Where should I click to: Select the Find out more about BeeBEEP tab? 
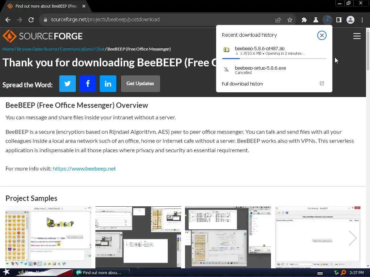click(46, 6)
